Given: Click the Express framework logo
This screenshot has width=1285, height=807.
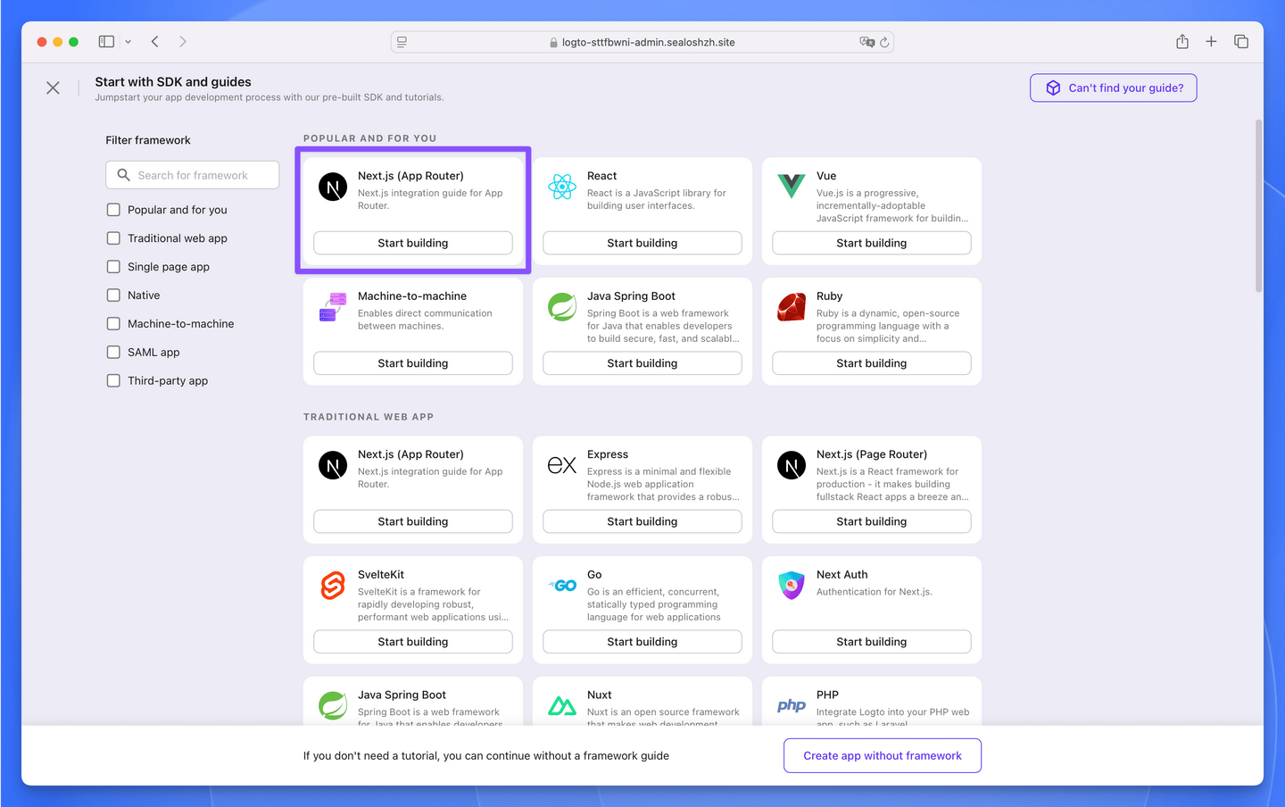Looking at the screenshot, I should coord(562,465).
